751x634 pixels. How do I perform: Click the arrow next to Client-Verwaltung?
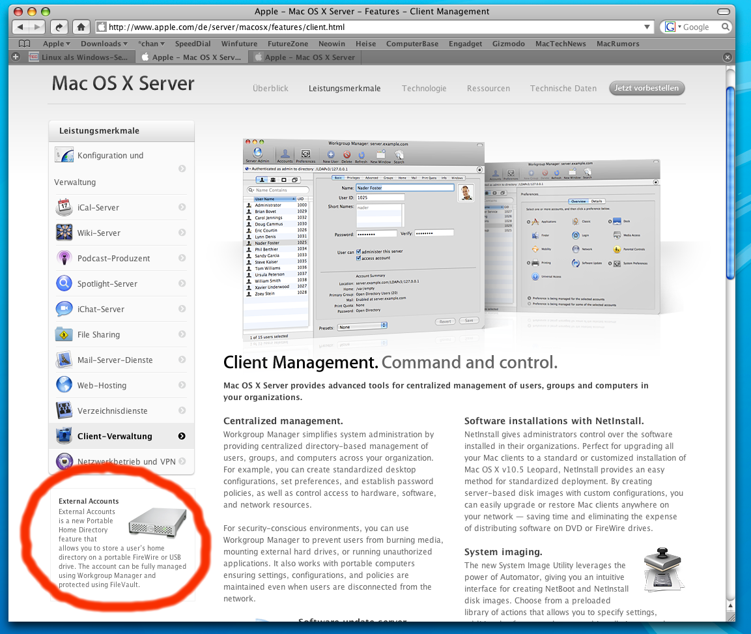tap(182, 436)
